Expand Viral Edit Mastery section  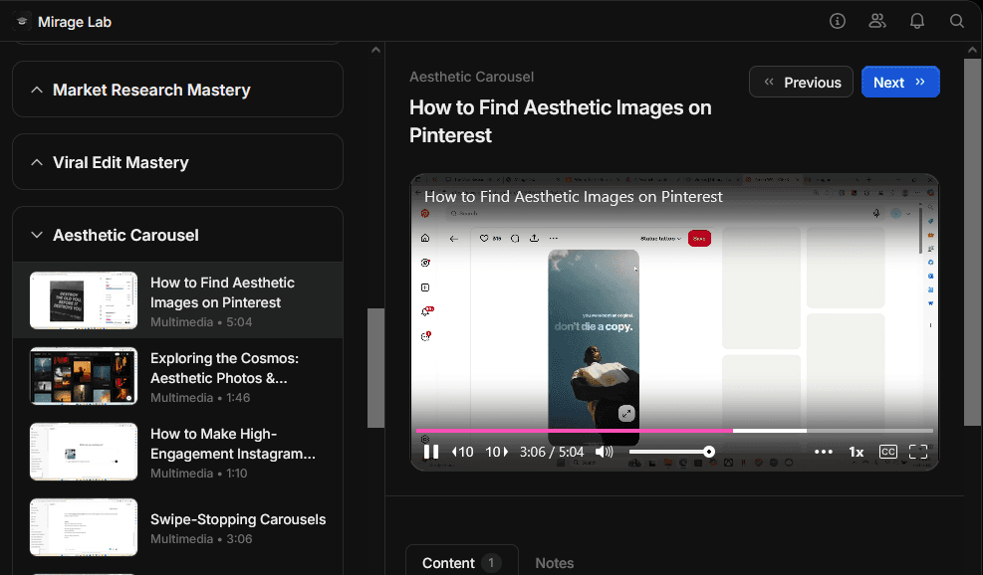coord(177,162)
